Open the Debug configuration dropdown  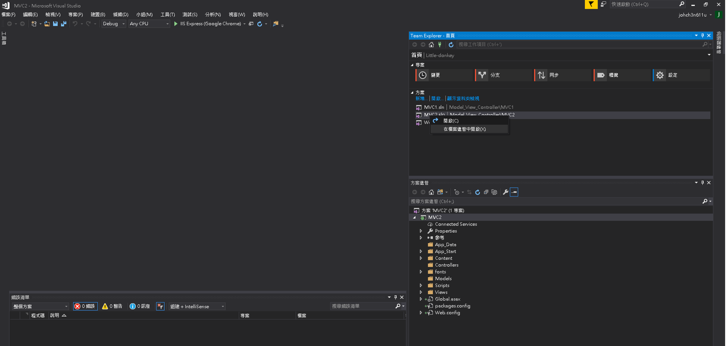tap(114, 24)
